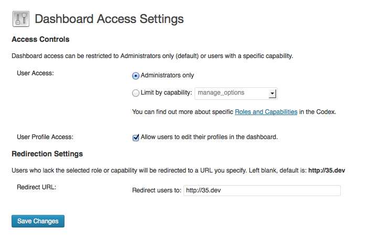Image resolution: width=367 pixels, height=251 pixels.
Task: Click the settings sliders icon beside the title
Action: 21,19
